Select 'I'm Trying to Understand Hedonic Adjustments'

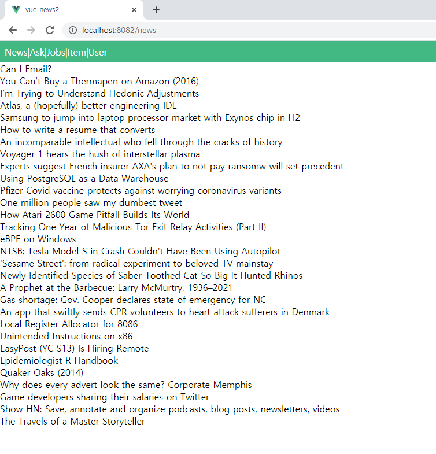coord(99,94)
